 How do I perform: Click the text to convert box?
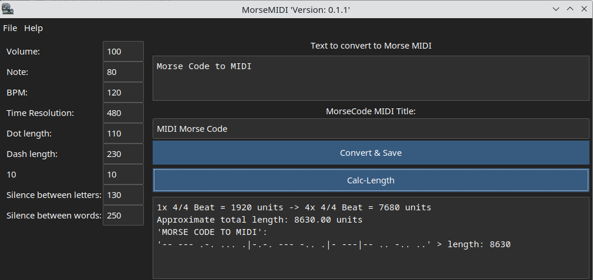tap(371, 78)
